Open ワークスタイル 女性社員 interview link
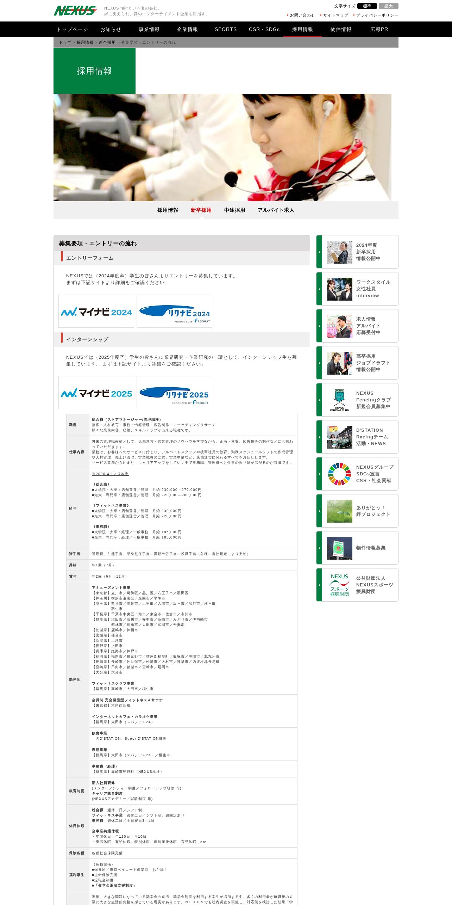Screen dimensions: 452x905 373,289
